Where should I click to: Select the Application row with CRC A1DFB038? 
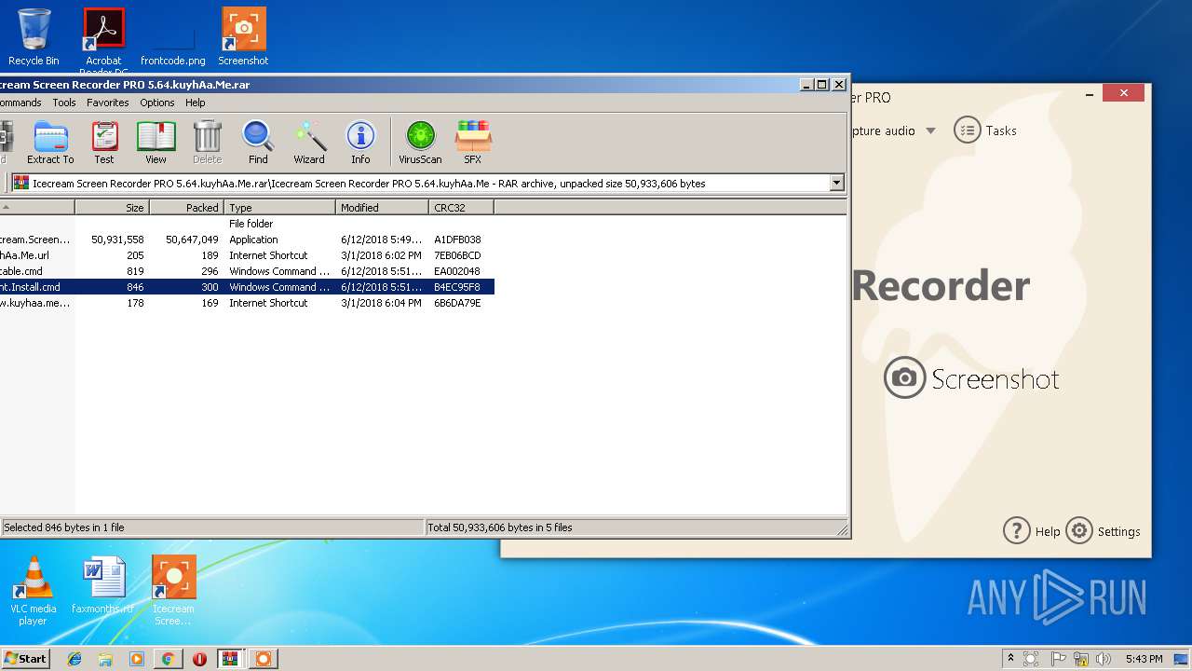pyautogui.click(x=247, y=240)
